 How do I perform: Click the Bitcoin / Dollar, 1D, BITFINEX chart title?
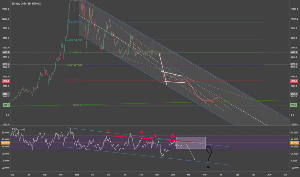pyautogui.click(x=26, y=4)
